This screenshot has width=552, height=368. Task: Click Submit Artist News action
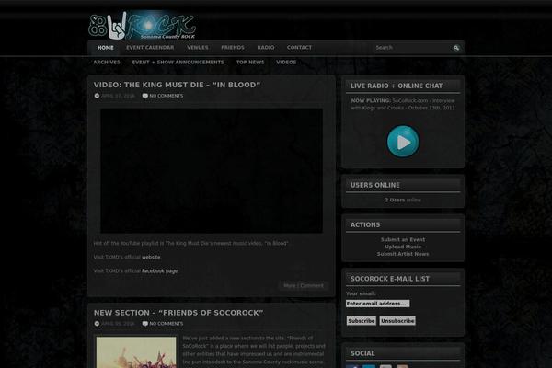pyautogui.click(x=403, y=254)
